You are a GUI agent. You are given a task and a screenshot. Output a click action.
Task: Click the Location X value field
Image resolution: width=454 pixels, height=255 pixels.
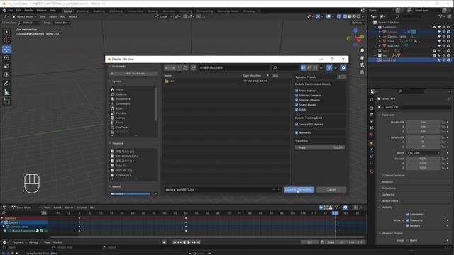[x=423, y=122]
